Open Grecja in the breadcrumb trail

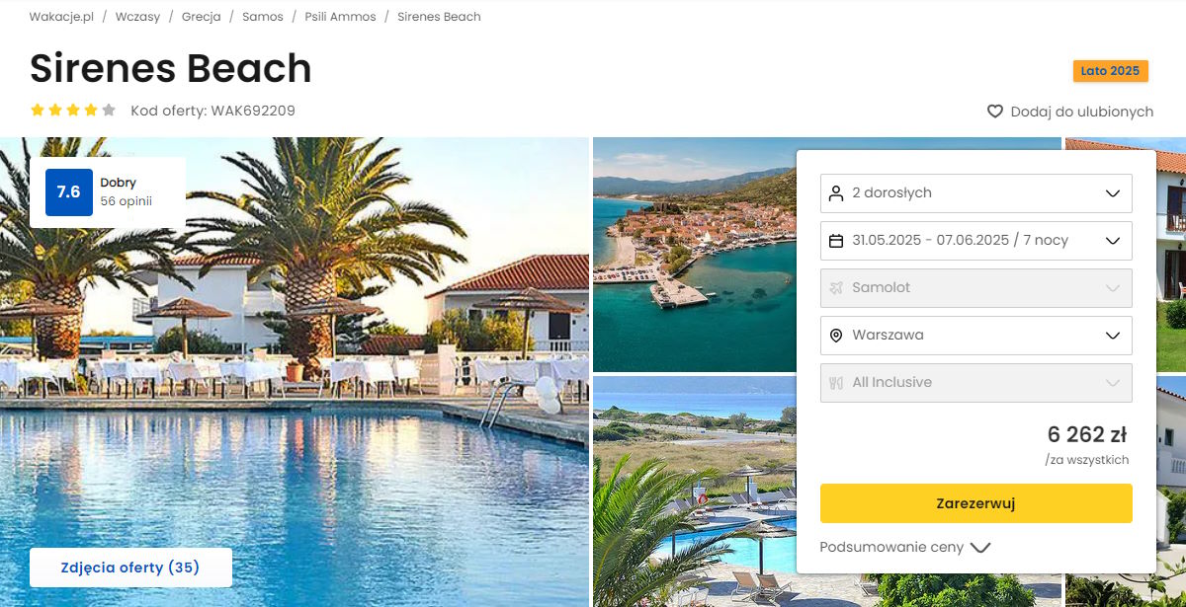[x=202, y=17]
